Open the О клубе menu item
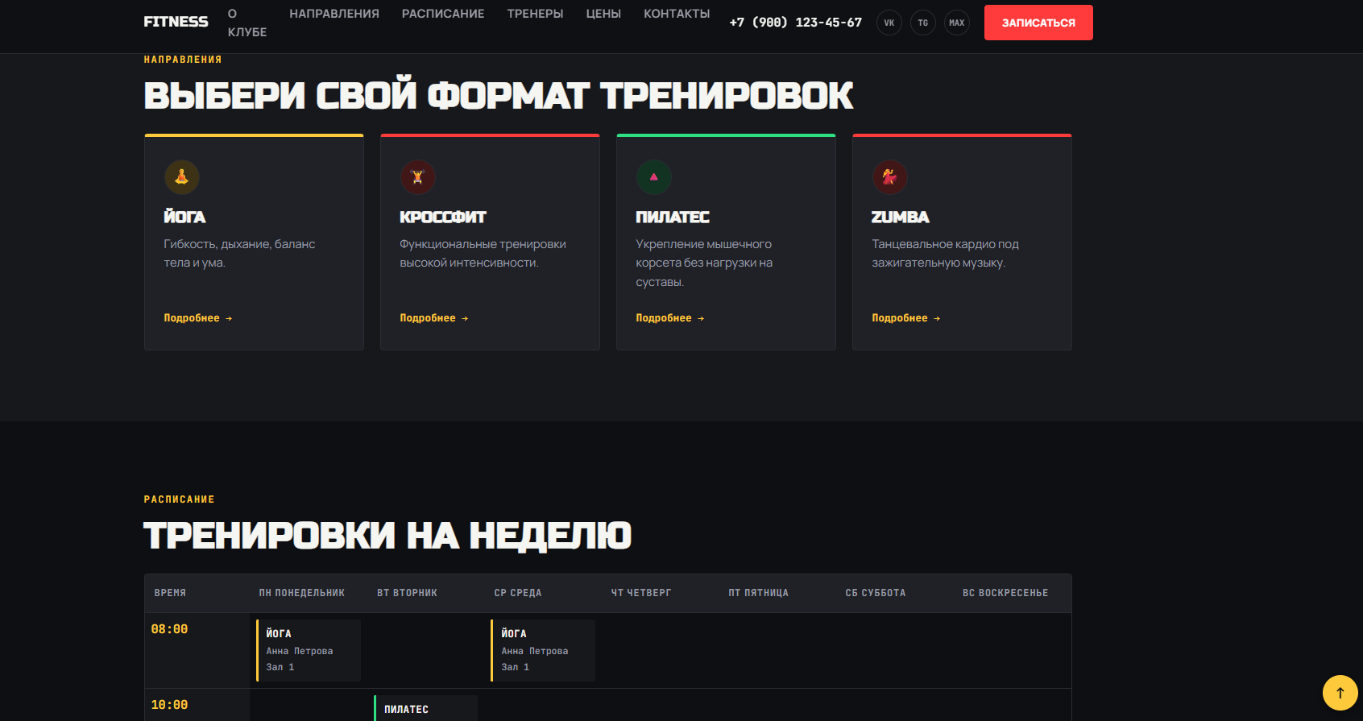 pyautogui.click(x=247, y=23)
